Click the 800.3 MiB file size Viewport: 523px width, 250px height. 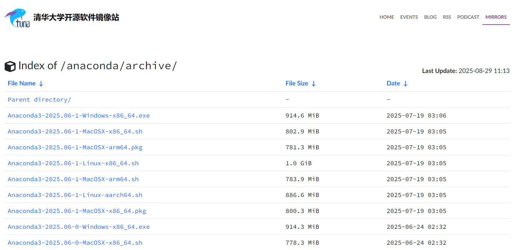click(302, 211)
